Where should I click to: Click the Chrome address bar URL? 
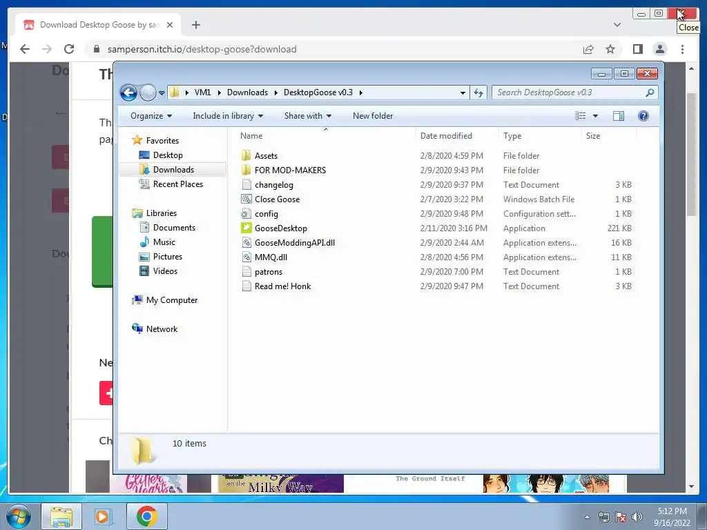point(202,49)
